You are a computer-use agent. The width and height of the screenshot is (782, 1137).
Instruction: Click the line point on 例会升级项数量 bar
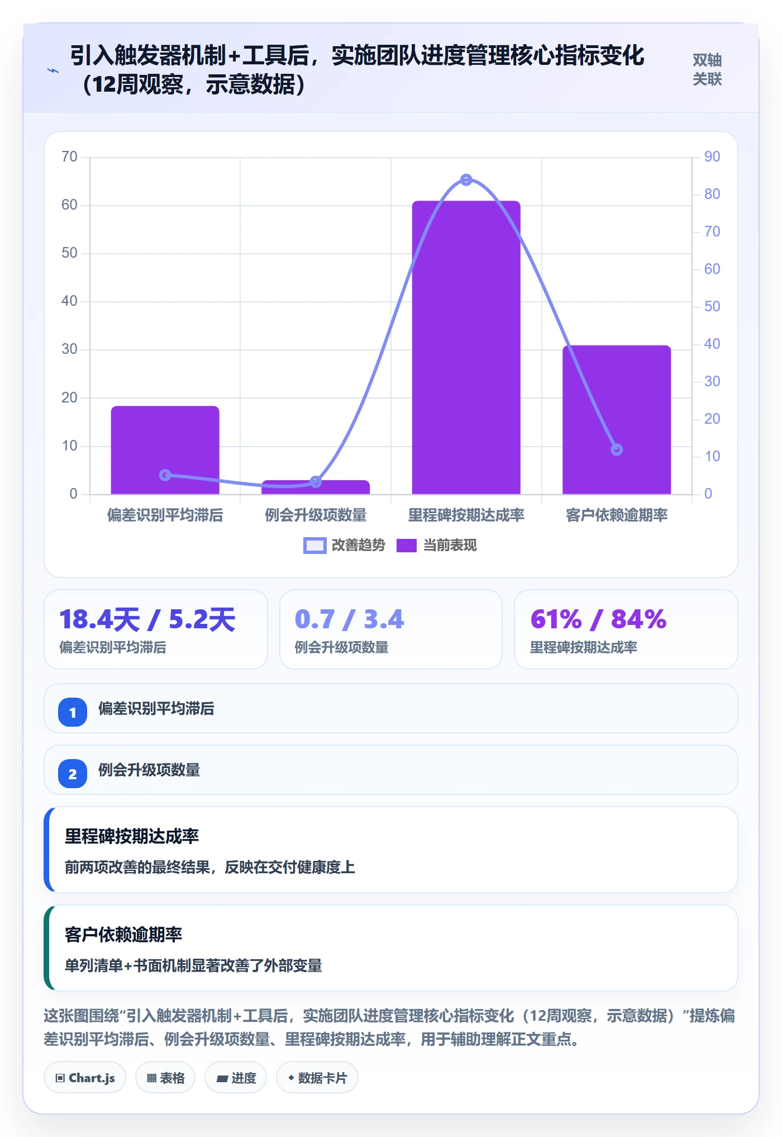pyautogui.click(x=316, y=481)
